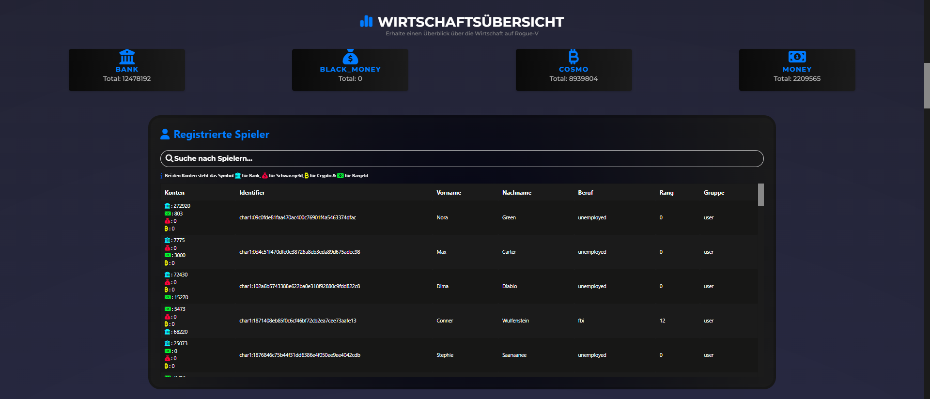
Task: Click the Konten column header
Action: [x=174, y=193]
